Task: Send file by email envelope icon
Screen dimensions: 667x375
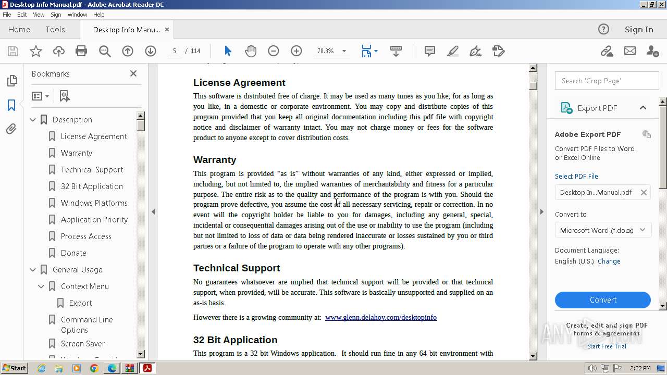Action: pyautogui.click(x=630, y=51)
